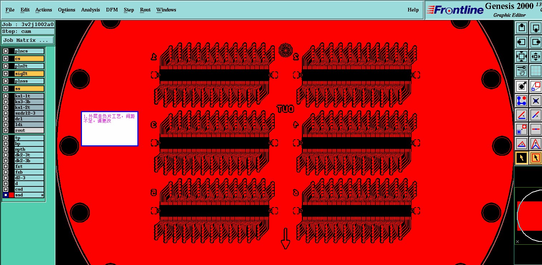542x265 pixels.
Task: Open the wrench and palette settings icon
Action: pyautogui.click(x=521, y=70)
